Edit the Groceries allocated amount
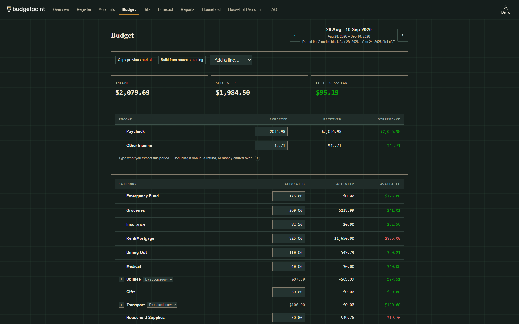 coord(289,210)
